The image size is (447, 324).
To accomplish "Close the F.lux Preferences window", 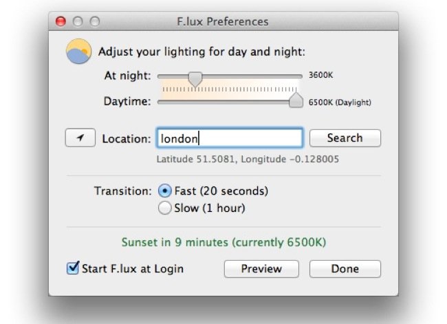I will pyautogui.click(x=61, y=21).
